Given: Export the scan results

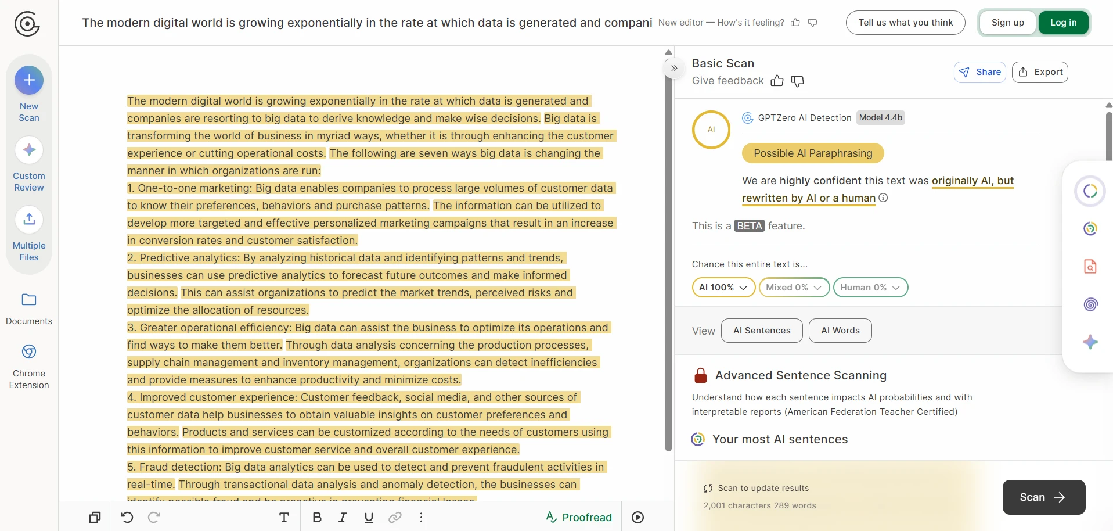Looking at the screenshot, I should (1040, 72).
